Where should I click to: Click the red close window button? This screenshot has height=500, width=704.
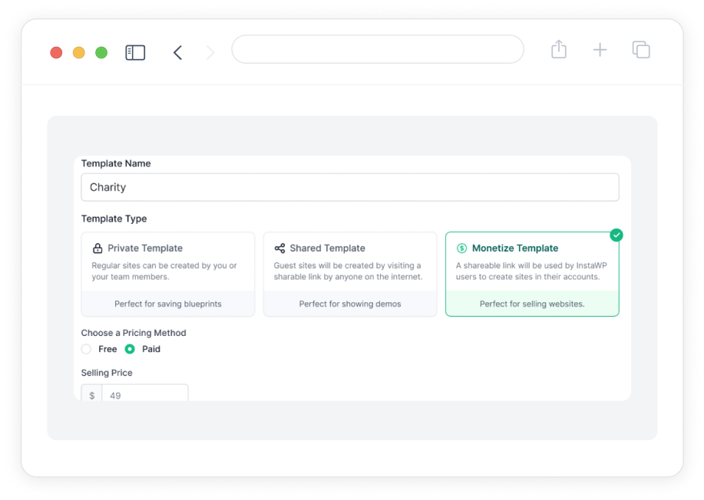56,52
